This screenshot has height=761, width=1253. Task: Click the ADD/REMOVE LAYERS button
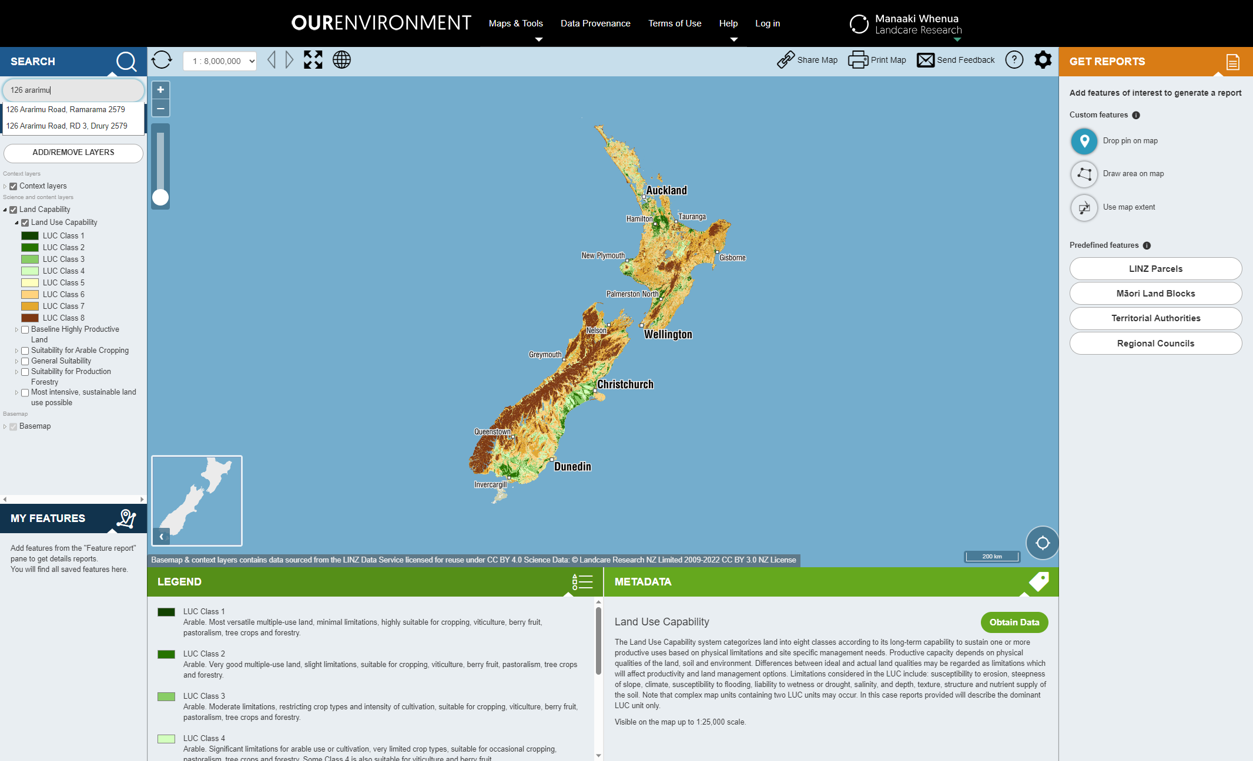click(73, 153)
